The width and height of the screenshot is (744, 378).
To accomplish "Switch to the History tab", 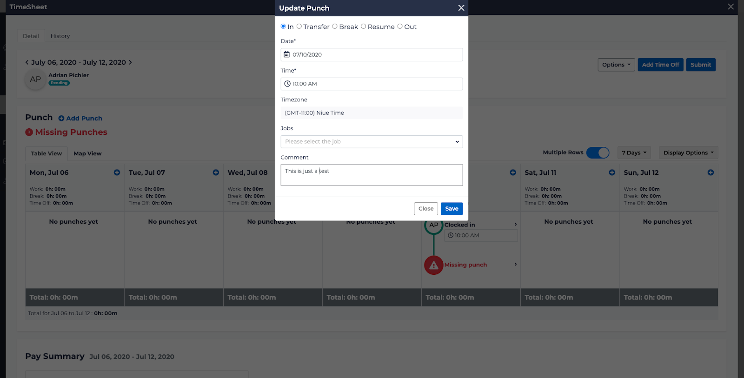I will coord(60,36).
